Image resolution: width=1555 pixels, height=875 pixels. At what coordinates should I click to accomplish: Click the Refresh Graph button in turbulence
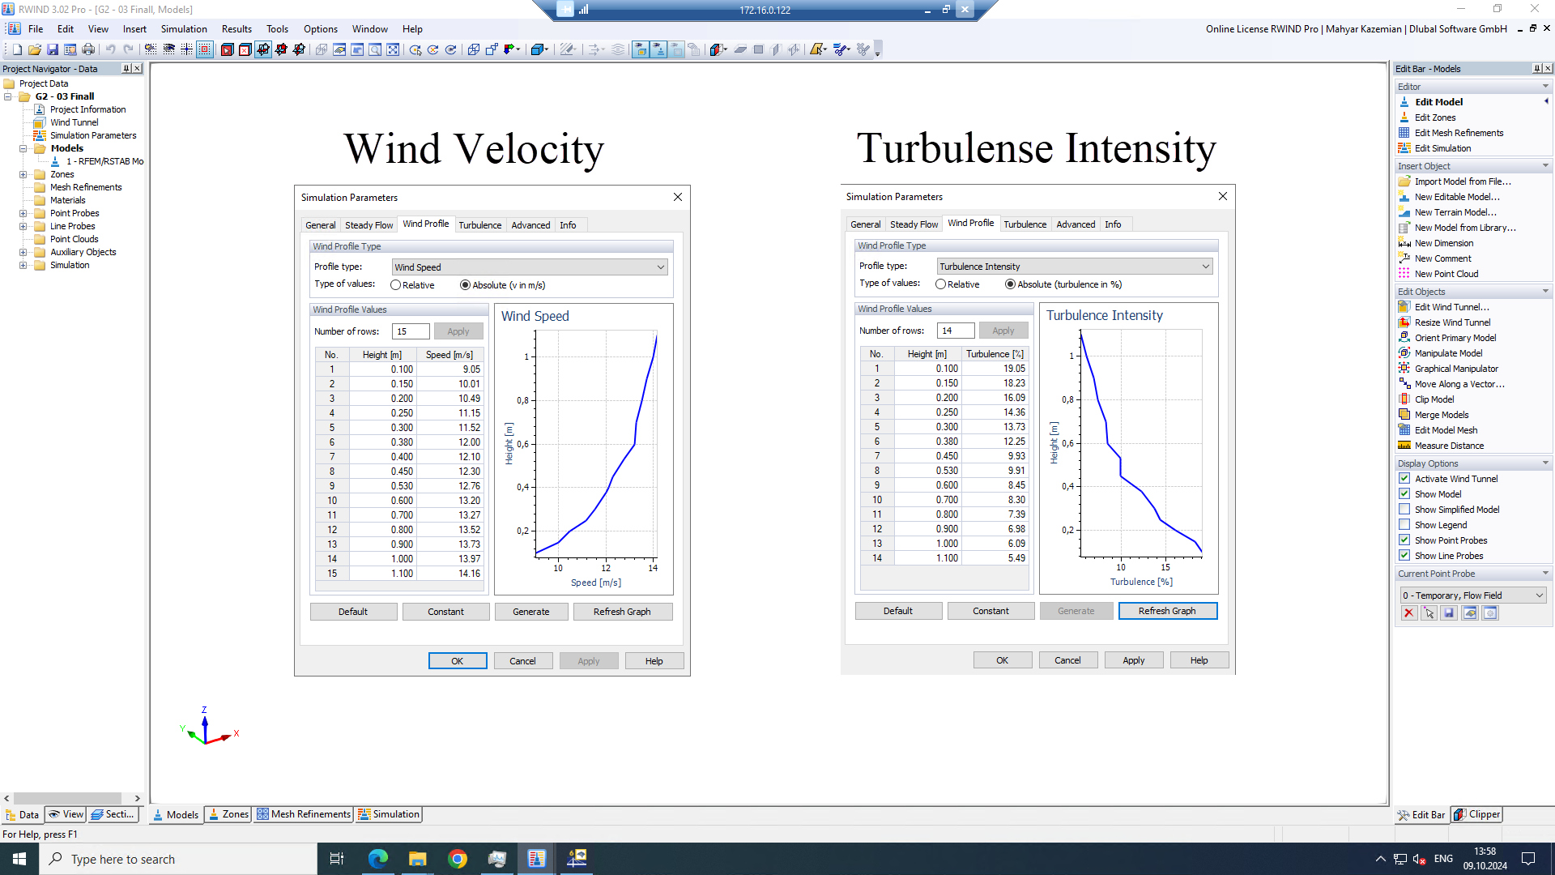click(1166, 610)
